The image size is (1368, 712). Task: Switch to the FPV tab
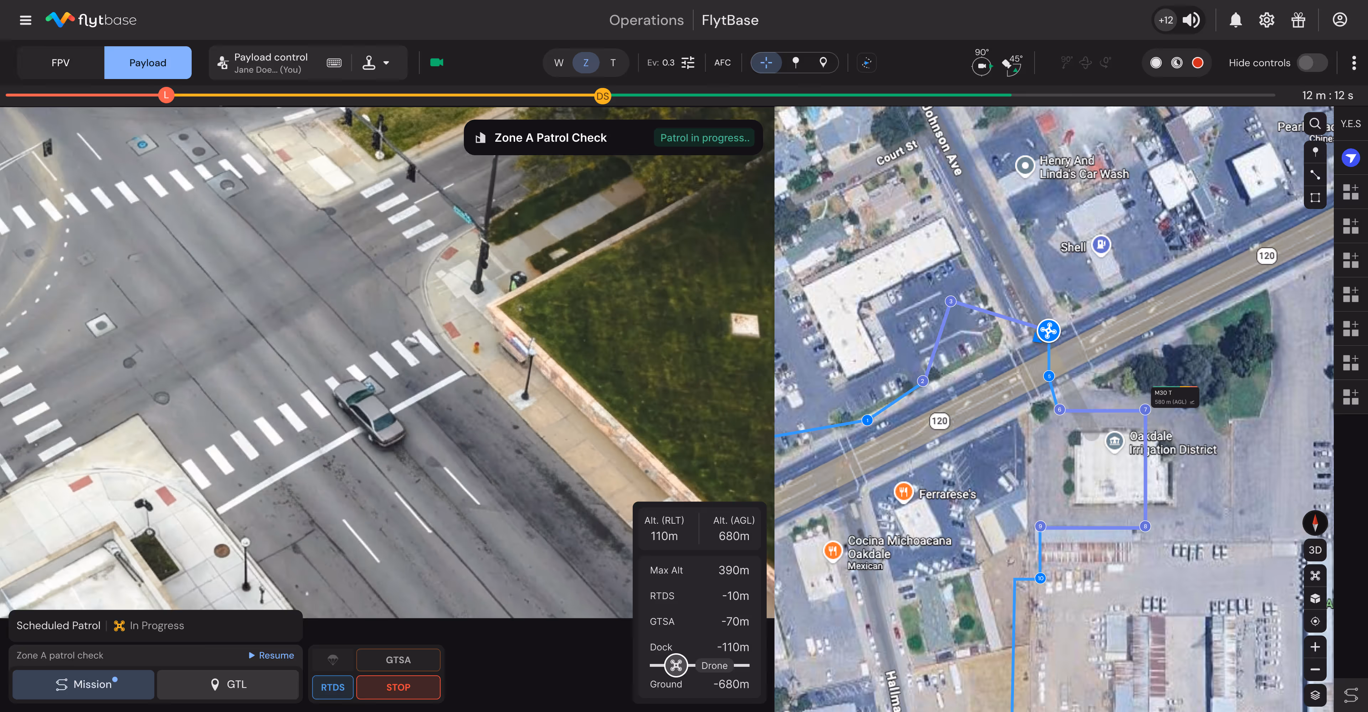(61, 63)
